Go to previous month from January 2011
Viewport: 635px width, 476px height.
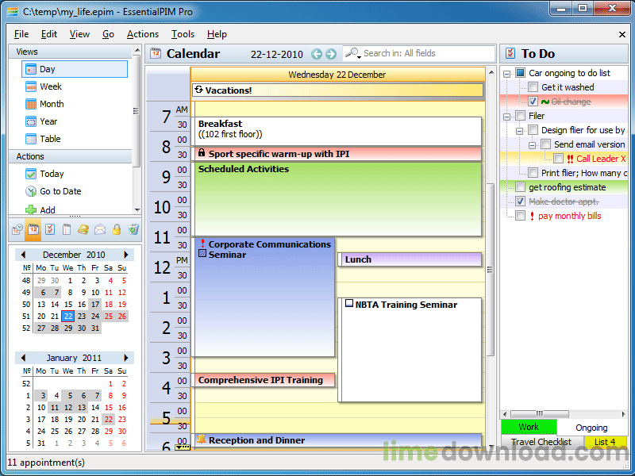[23, 358]
